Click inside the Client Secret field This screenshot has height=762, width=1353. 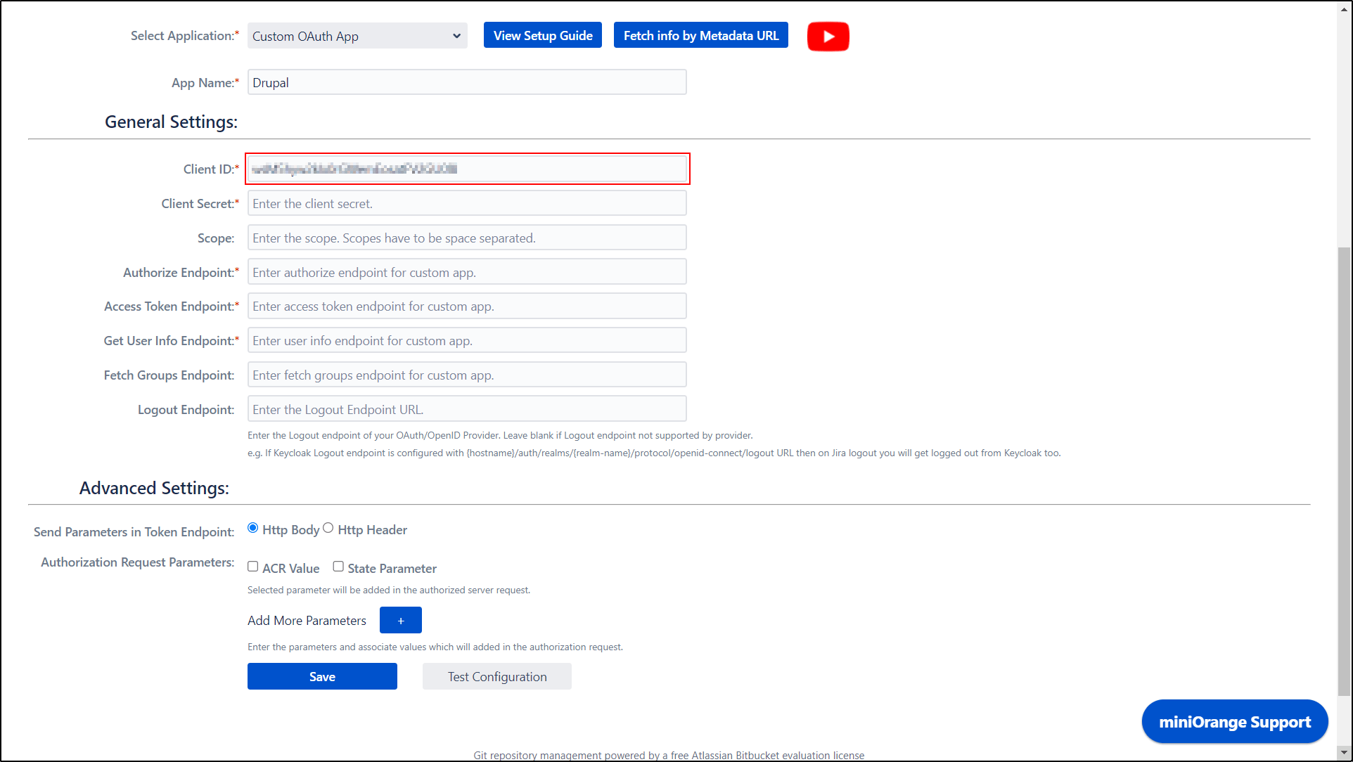pyautogui.click(x=466, y=202)
